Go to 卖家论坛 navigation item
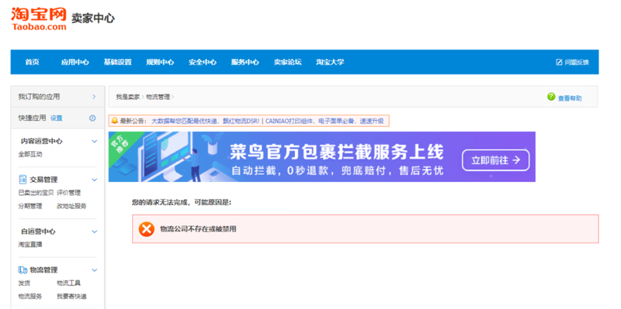Screen dimensions: 621x309 [x=287, y=62]
